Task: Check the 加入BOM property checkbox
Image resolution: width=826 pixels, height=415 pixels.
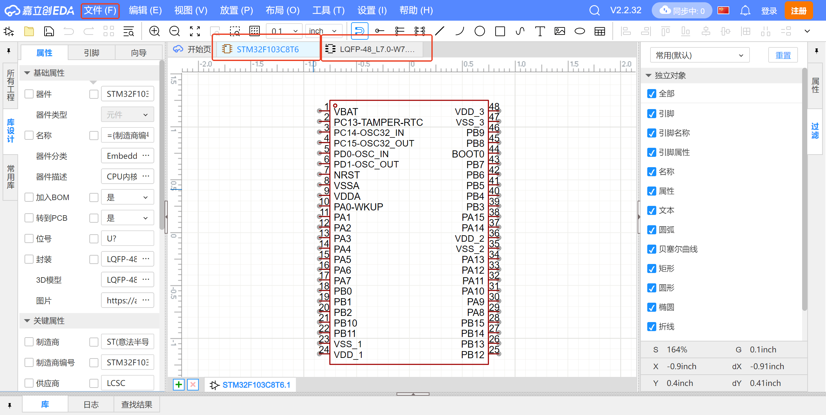Action: click(x=29, y=197)
